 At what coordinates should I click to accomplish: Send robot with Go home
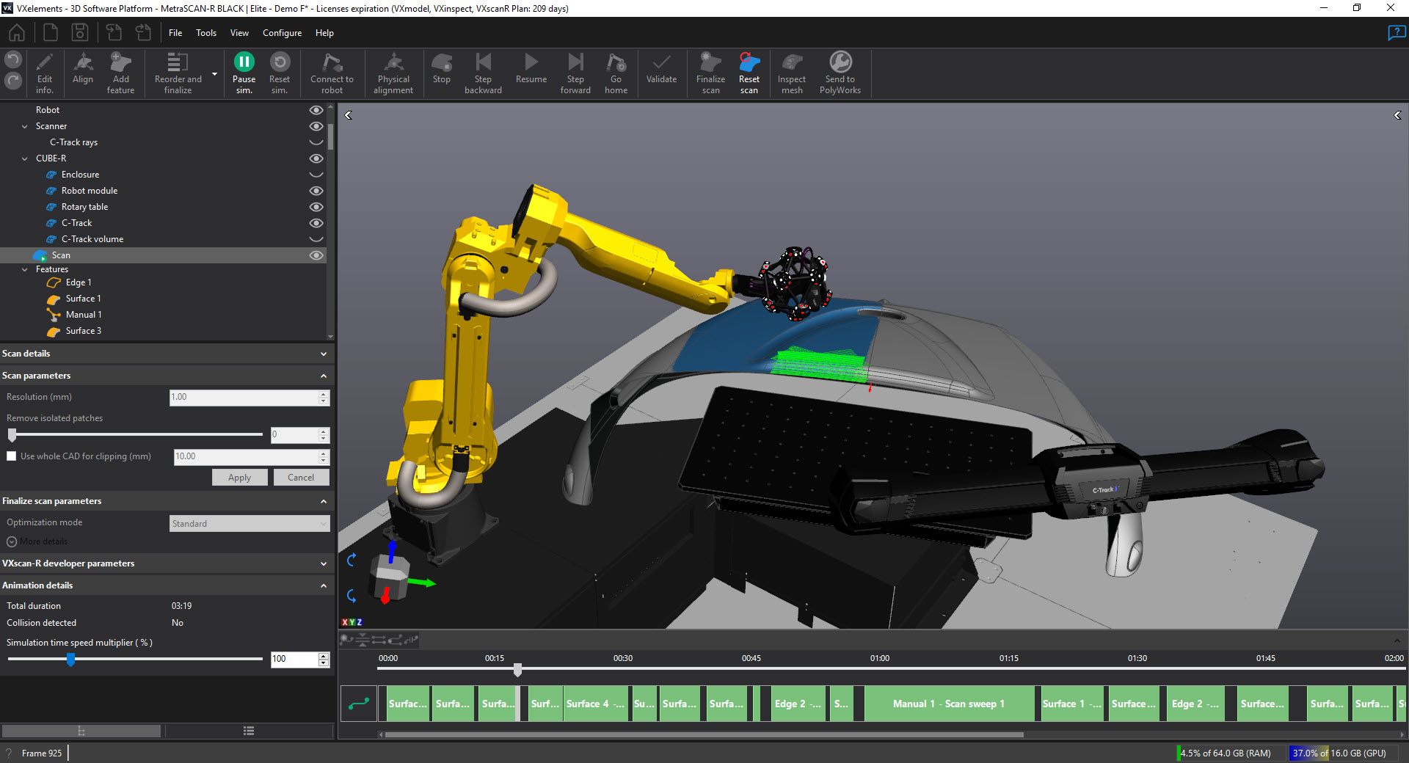pyautogui.click(x=616, y=73)
